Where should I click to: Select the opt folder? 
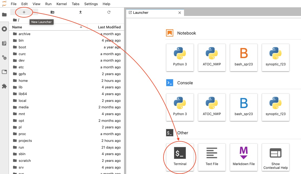click(67, 121)
